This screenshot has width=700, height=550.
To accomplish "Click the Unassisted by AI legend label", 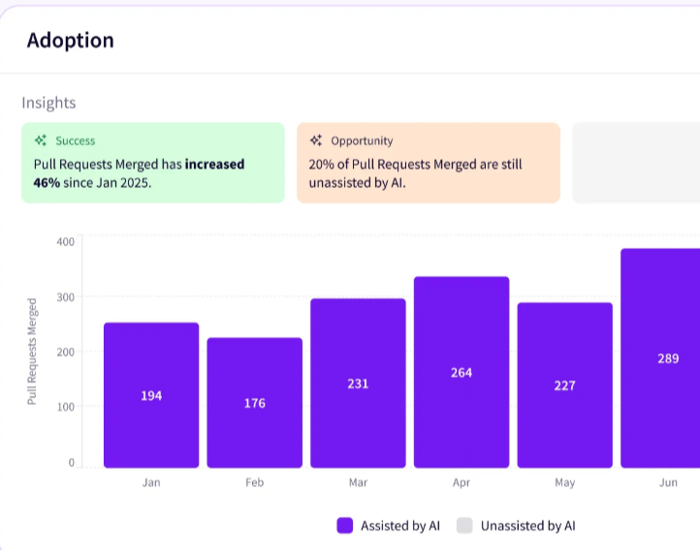I will 528,526.
